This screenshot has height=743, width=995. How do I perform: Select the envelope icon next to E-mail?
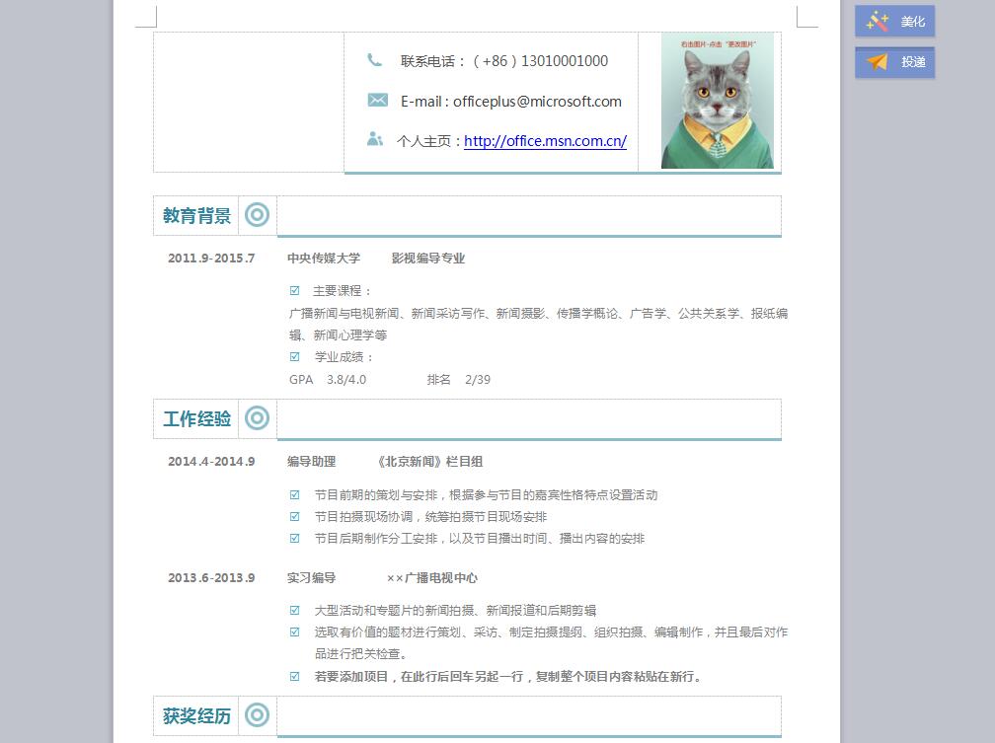pyautogui.click(x=377, y=100)
